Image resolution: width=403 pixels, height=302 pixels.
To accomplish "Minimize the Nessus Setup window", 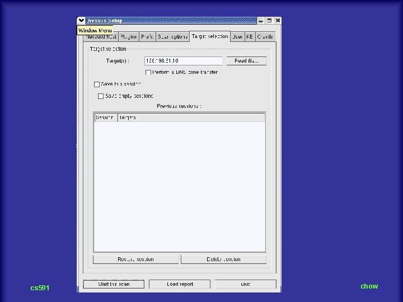I will 261,21.
